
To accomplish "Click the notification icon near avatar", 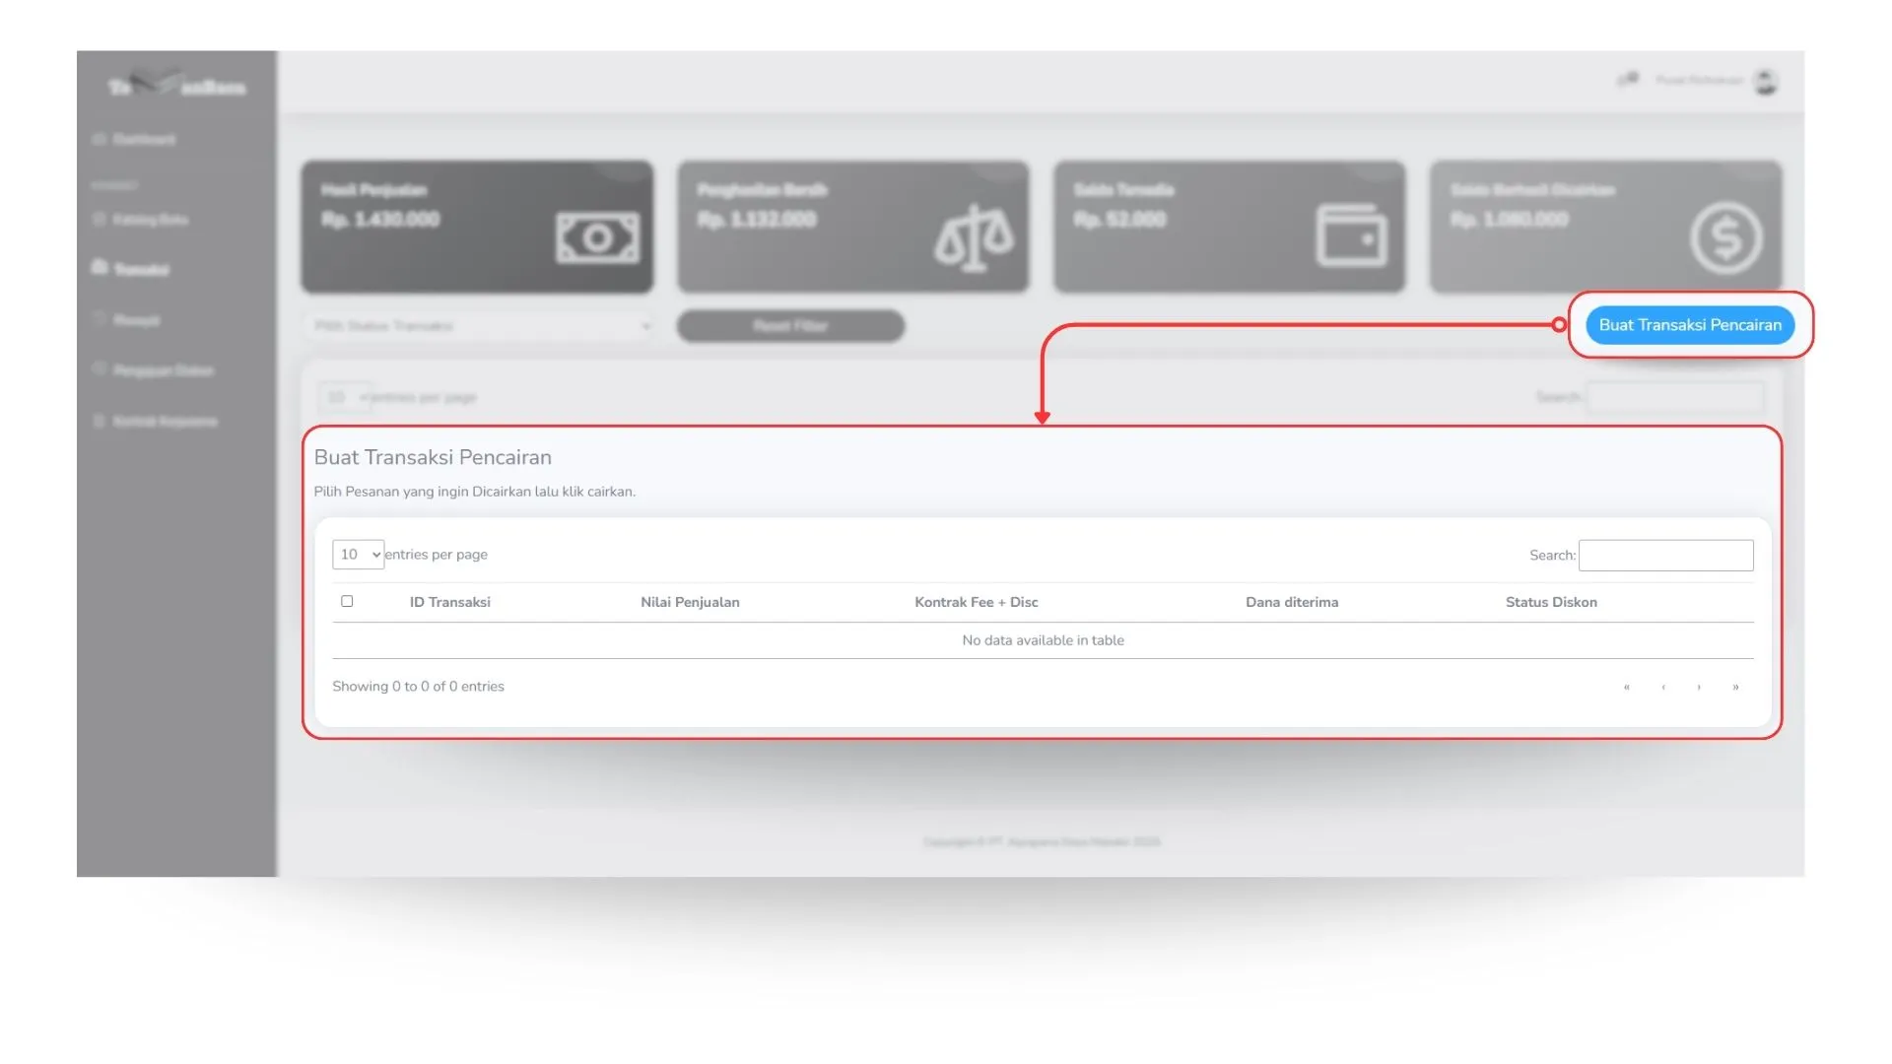I will pyautogui.click(x=1628, y=80).
